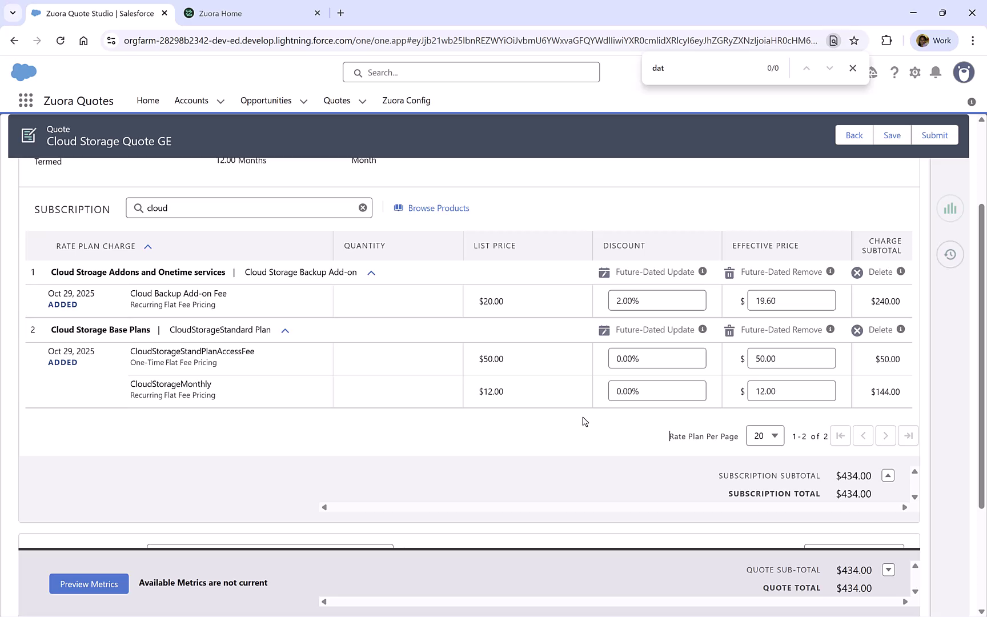Screen dimensions: 987x617
Task: Click Delete icon for Cloud Storage Backup Add-on
Action: click(x=857, y=273)
